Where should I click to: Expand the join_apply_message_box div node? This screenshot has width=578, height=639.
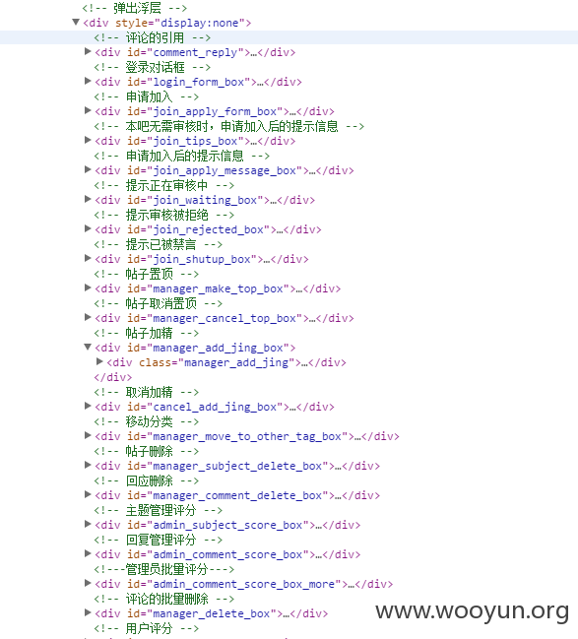coord(88,169)
